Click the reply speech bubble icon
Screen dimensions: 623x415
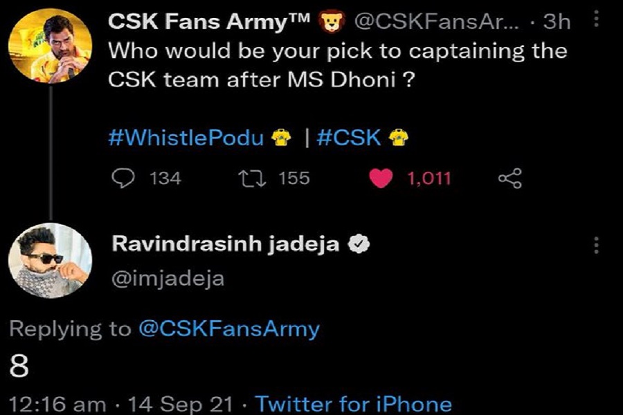coord(123,178)
